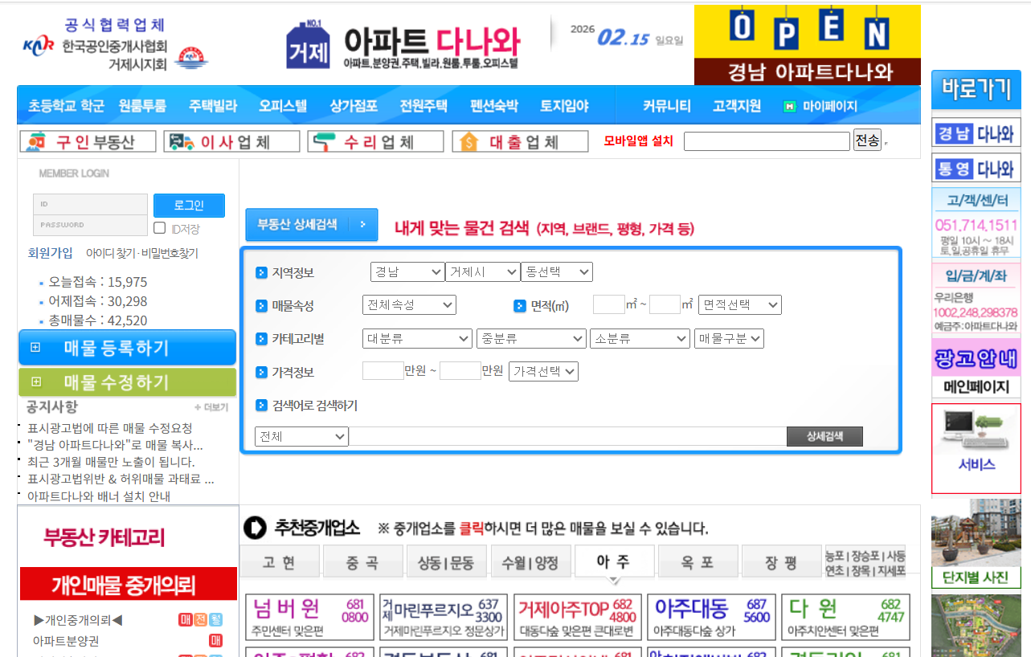The image size is (1031, 657).
Task: Click the 상세검색 search button
Action: click(x=824, y=436)
